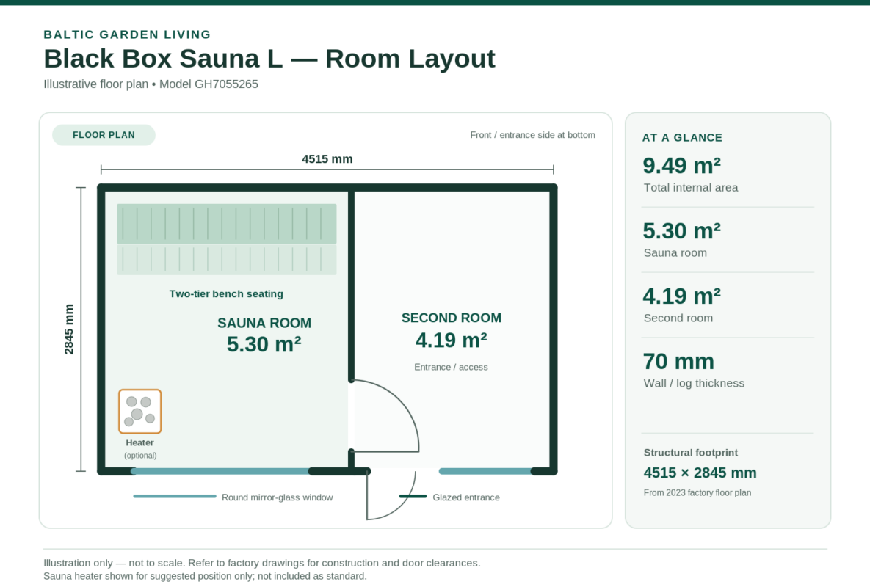
Task: Click the 'Round mirror-glass window' legend text
Action: pyautogui.click(x=278, y=497)
